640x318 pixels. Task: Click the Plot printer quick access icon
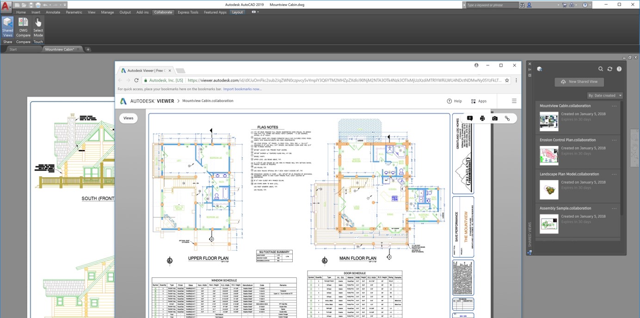38,5
